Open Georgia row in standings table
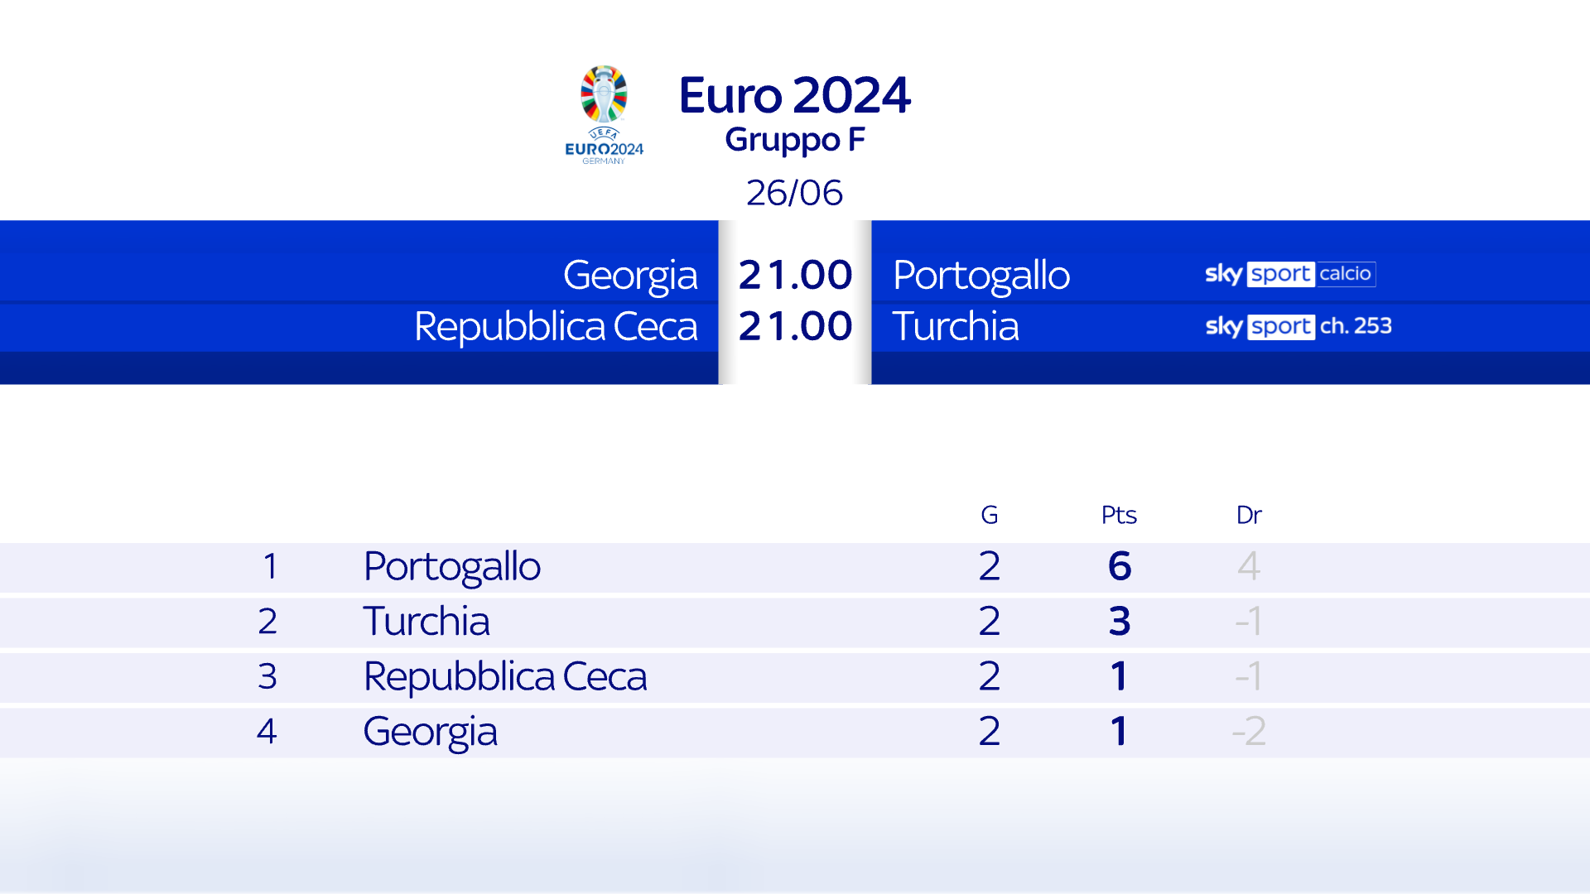This screenshot has height=894, width=1590. click(x=430, y=732)
